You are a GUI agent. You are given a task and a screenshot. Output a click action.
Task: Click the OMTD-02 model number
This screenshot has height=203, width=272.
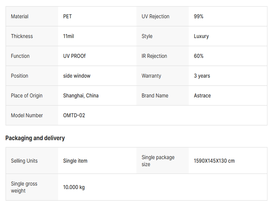click(74, 116)
